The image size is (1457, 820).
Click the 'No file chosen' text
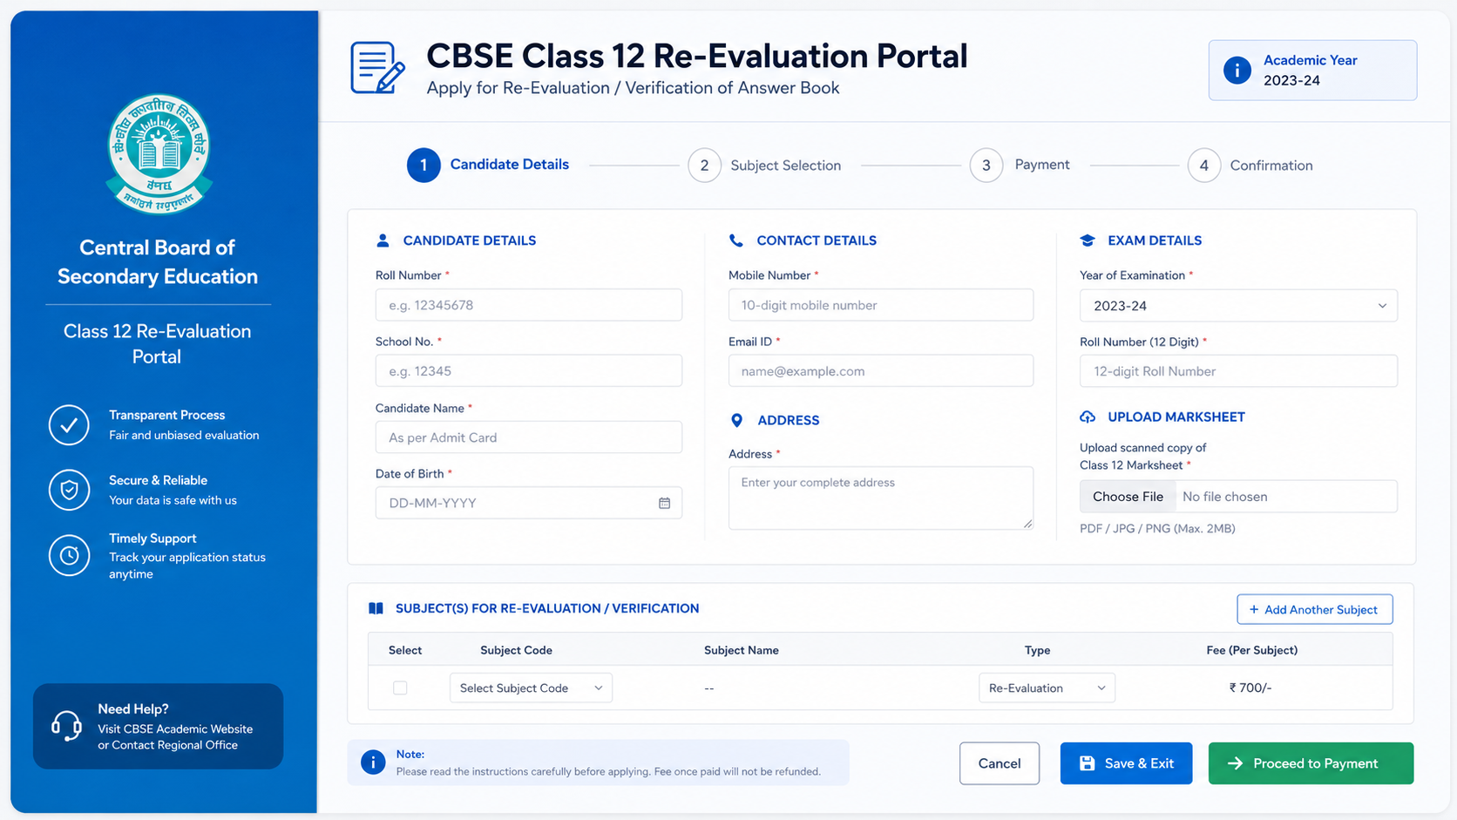1224,497
